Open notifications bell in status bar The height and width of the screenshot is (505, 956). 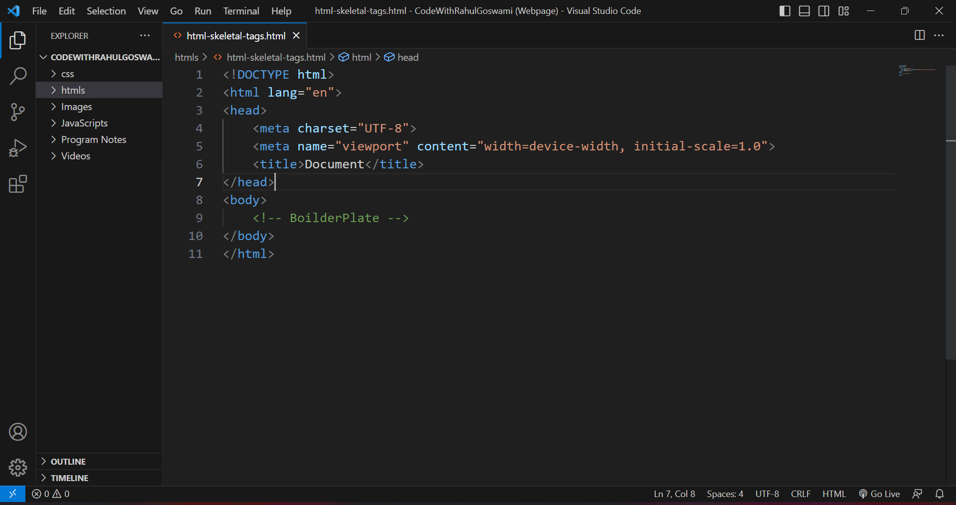click(x=940, y=494)
